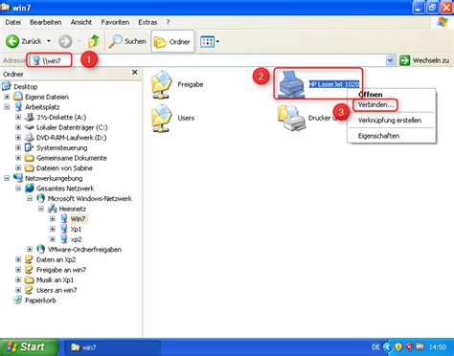Click the DE language indicator in tray

(375, 347)
